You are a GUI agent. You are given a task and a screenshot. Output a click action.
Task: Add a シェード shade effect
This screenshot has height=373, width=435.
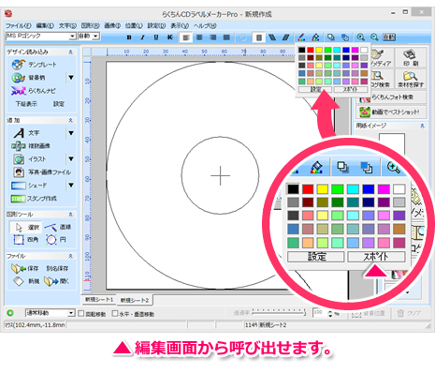29,186
